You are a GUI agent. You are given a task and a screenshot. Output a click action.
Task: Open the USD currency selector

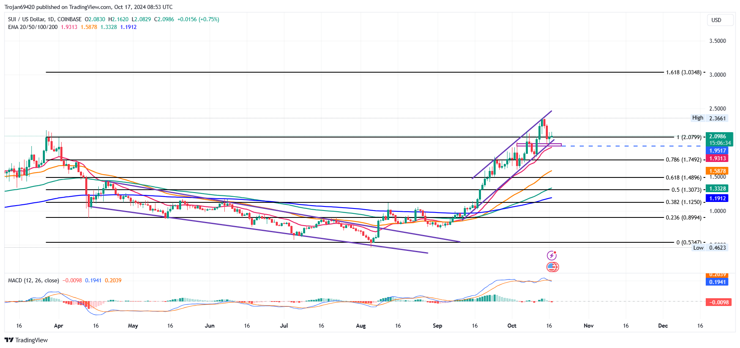[716, 20]
